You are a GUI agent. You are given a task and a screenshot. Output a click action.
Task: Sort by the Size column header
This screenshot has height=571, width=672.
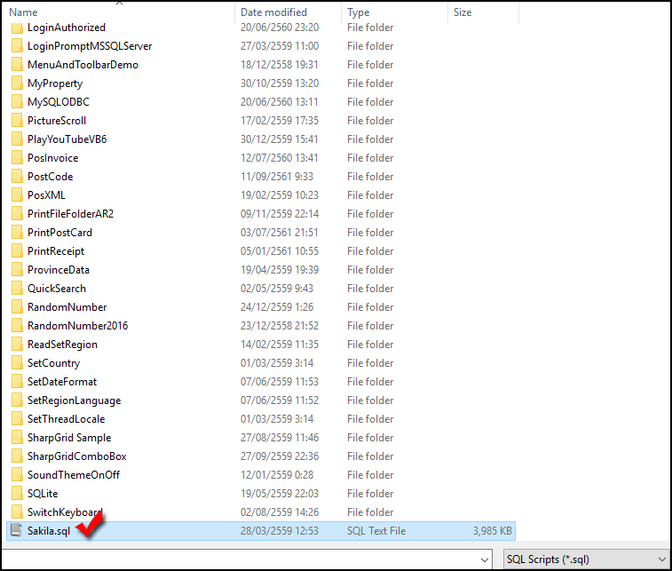tap(462, 12)
